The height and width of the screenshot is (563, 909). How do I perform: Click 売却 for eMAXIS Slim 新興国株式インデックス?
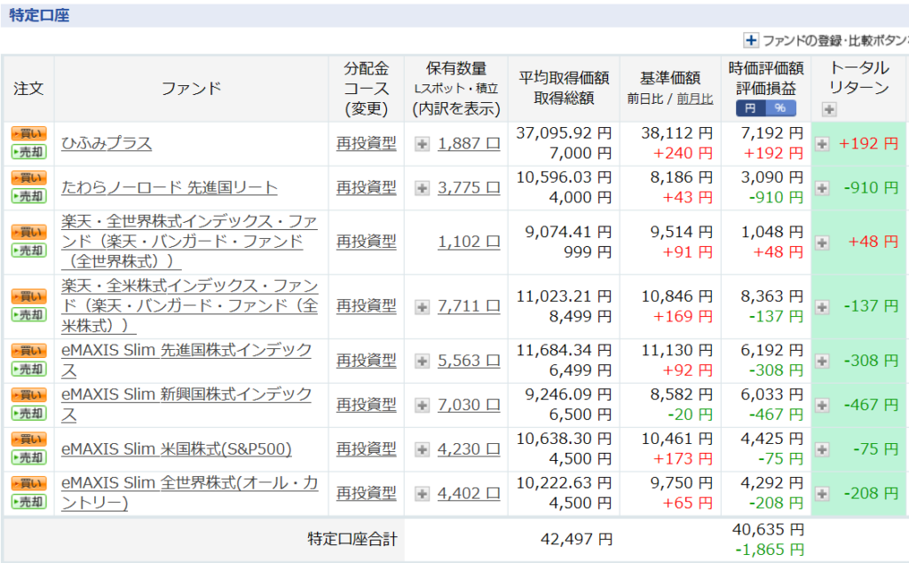click(x=28, y=414)
